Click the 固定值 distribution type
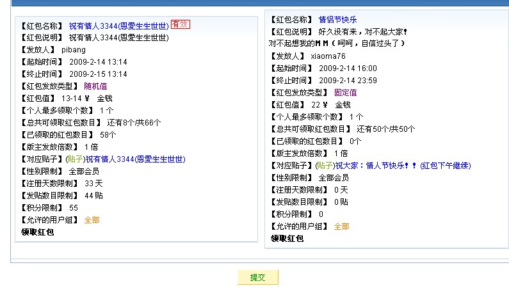 click(345, 92)
